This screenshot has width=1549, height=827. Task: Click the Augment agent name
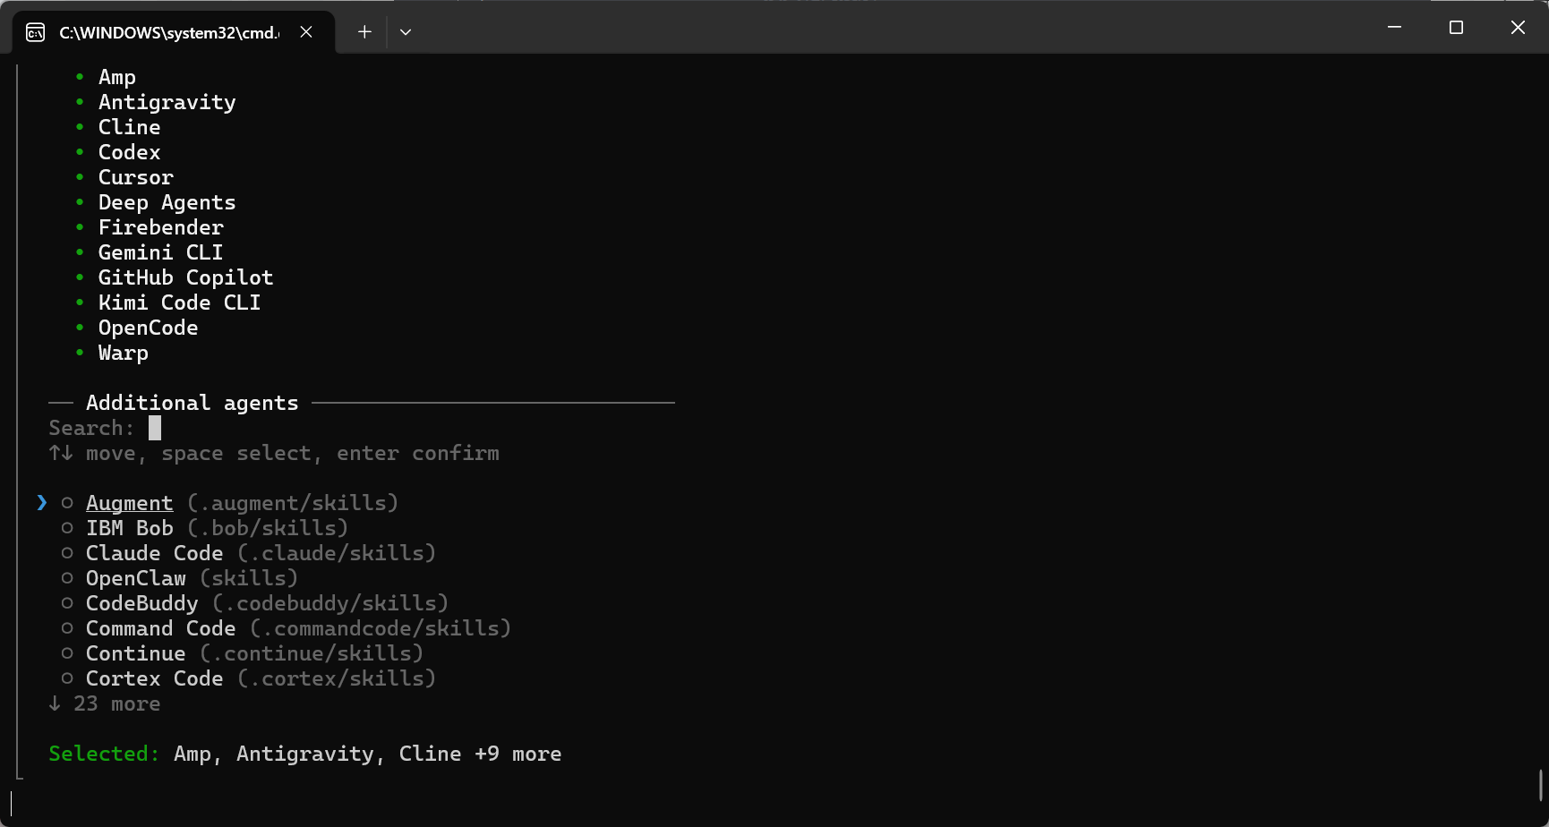[x=130, y=503]
